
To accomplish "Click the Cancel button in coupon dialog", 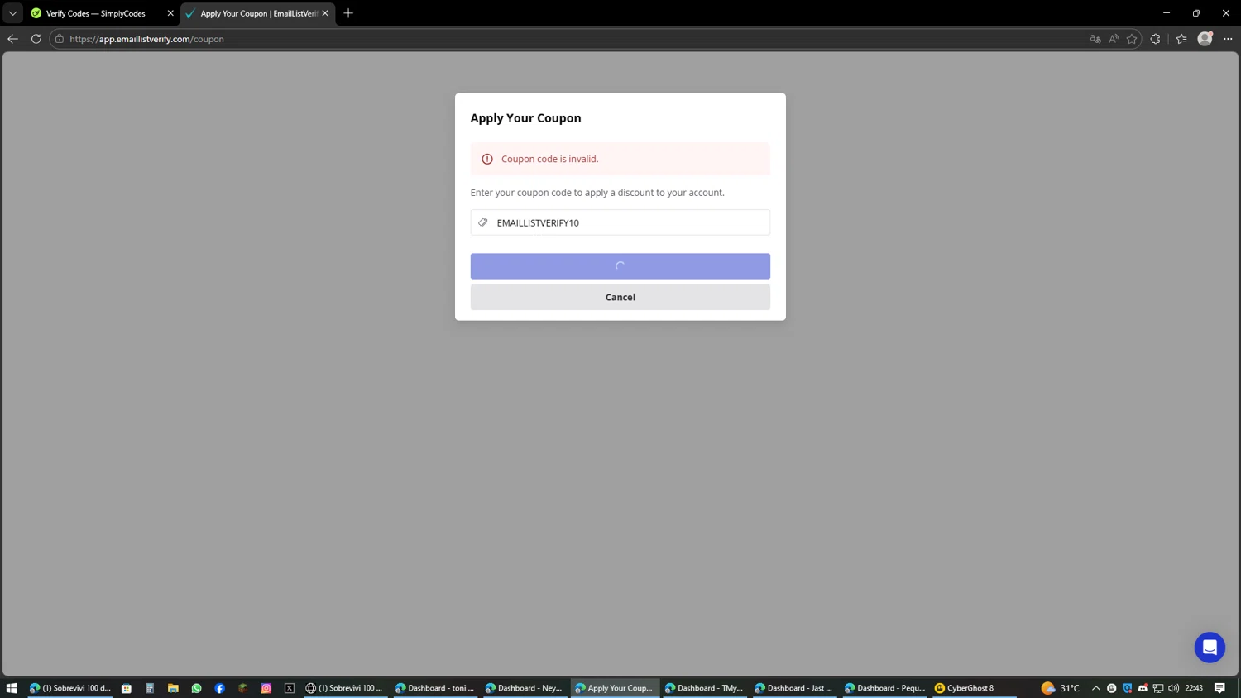I will coord(620,297).
